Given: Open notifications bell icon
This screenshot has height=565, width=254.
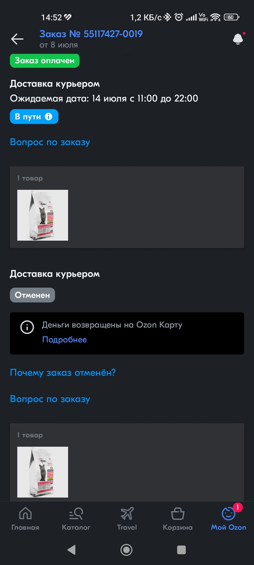Looking at the screenshot, I should (x=238, y=39).
